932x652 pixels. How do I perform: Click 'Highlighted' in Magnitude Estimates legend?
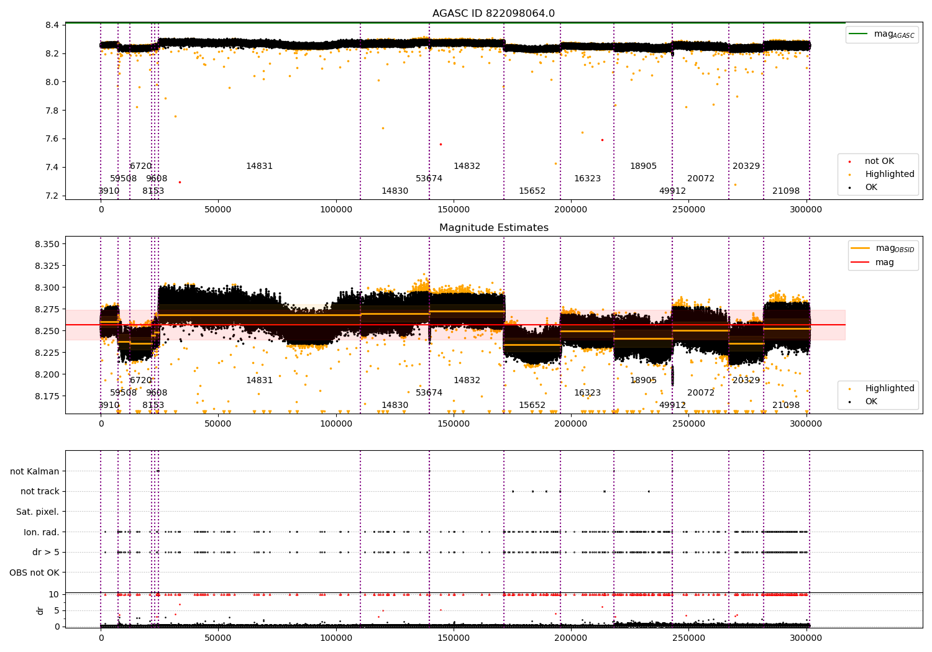click(889, 389)
